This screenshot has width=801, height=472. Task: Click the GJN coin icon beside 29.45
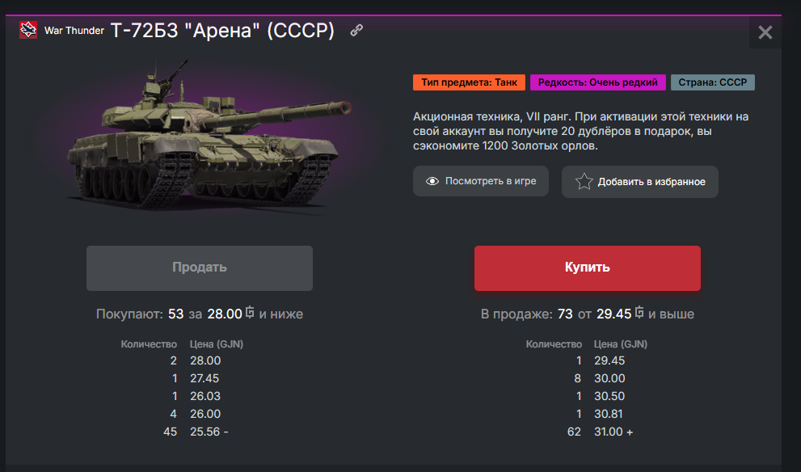[640, 314]
